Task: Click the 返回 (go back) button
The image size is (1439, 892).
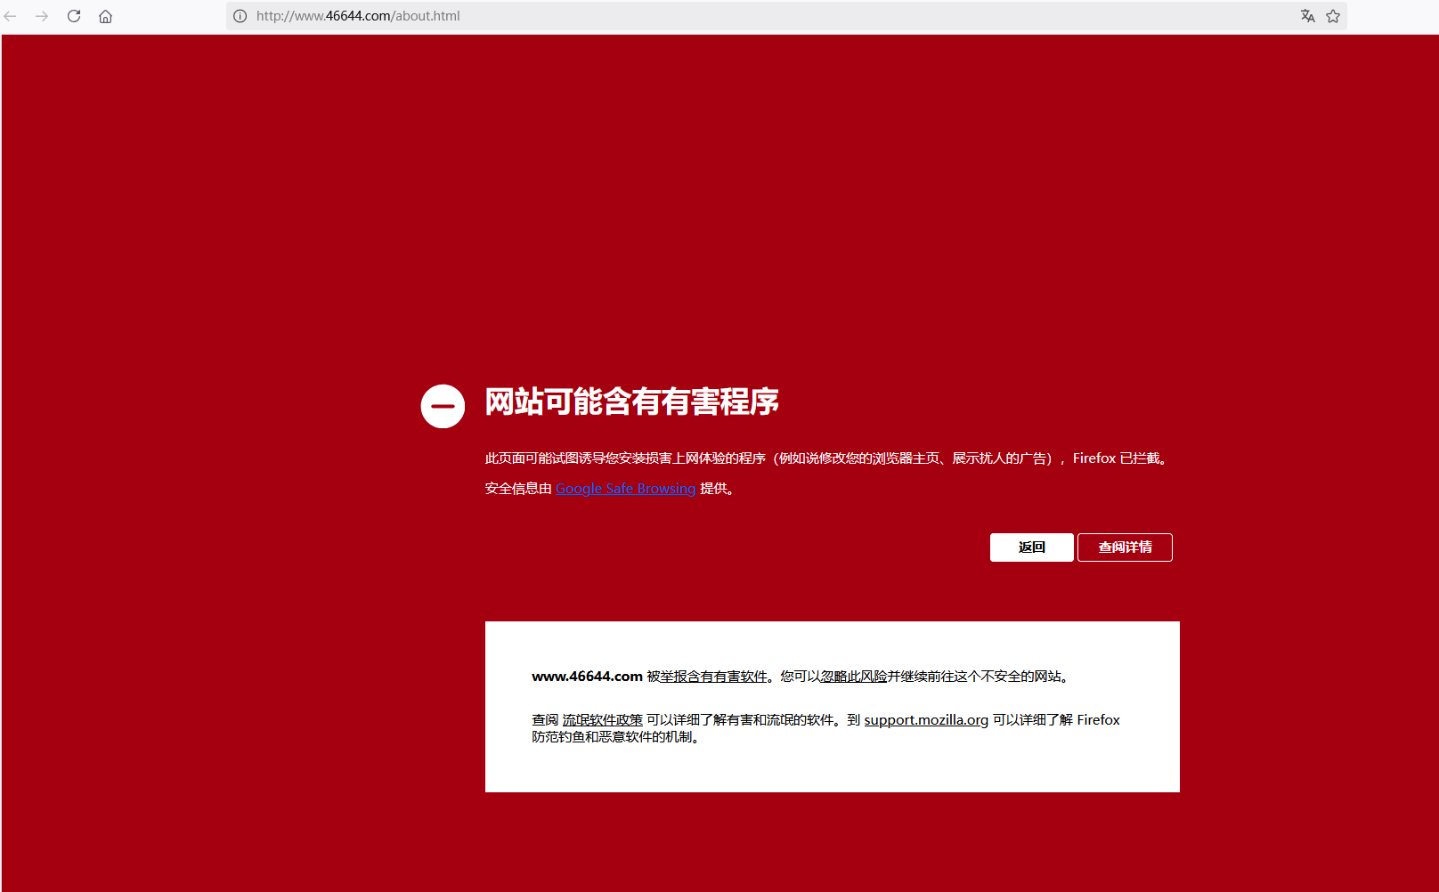Action: pos(1031,547)
